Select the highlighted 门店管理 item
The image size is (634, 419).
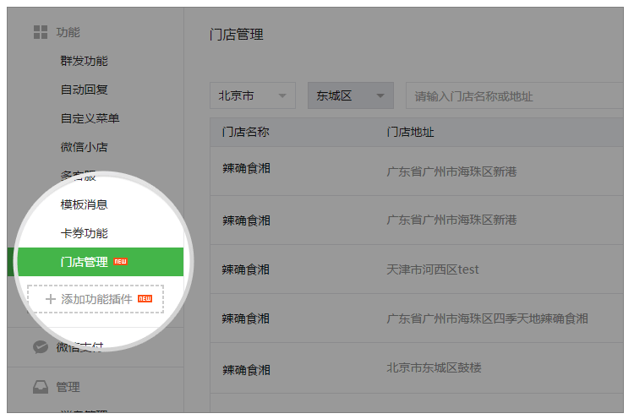pos(84,262)
